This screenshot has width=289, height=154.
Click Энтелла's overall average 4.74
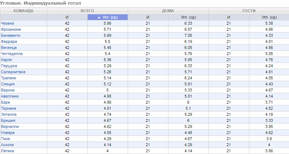107,114
